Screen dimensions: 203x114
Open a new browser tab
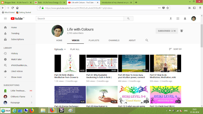click(x=136, y=3)
